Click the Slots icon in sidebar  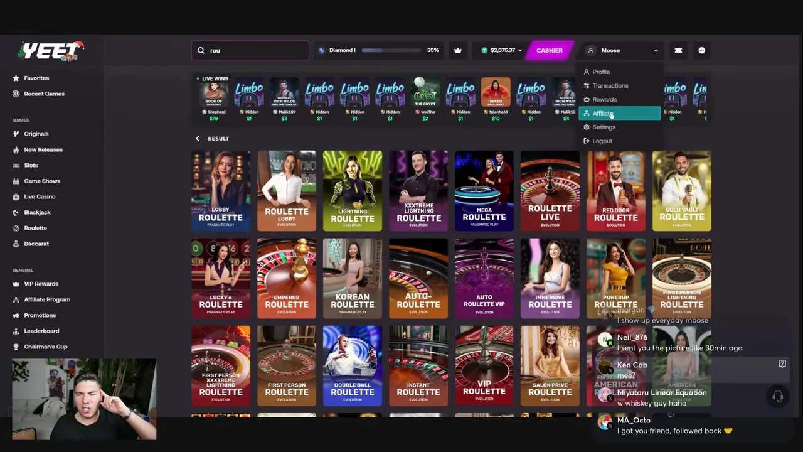16,165
